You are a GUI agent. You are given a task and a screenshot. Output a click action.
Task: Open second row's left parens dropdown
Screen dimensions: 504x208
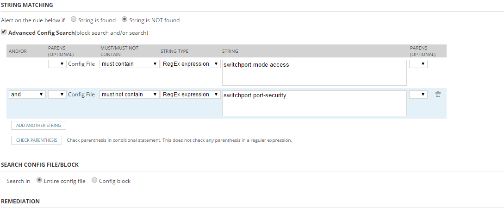click(x=57, y=94)
